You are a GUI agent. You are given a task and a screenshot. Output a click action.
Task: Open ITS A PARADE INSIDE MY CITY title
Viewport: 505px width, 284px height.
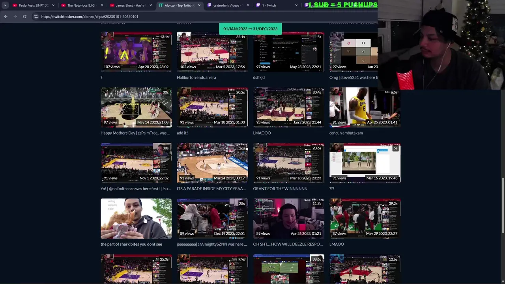(211, 189)
